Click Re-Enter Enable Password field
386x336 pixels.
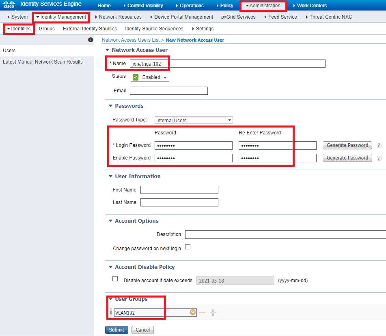tap(278, 158)
